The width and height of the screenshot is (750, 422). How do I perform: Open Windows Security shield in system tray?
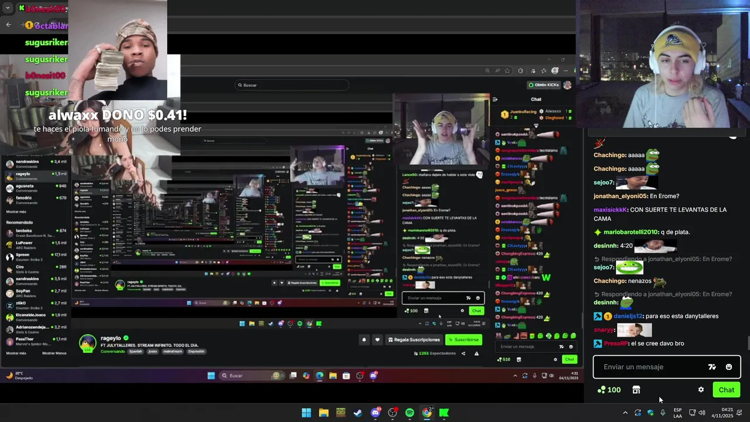click(x=650, y=413)
